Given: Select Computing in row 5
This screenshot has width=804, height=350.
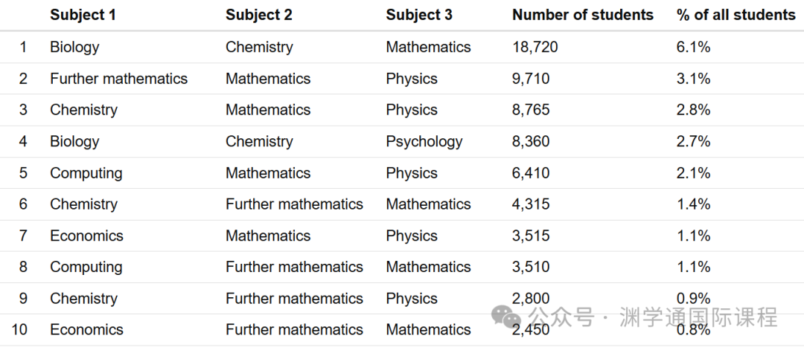Looking at the screenshot, I should [x=86, y=173].
